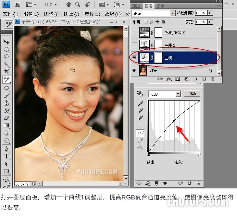Image resolution: width=237 pixels, height=216 pixels.
Task: Select the Type tool
Action: (x=6, y=156)
